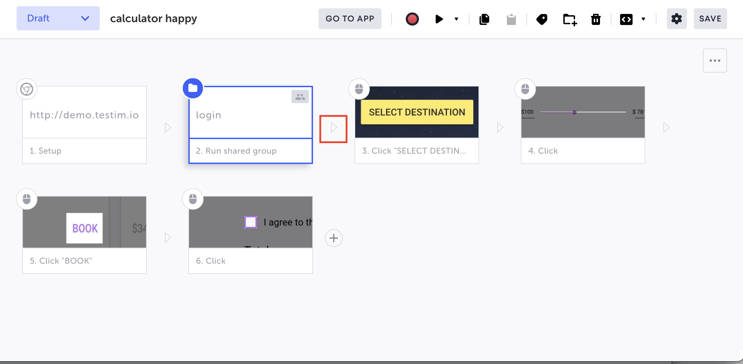This screenshot has width=743, height=364.
Task: Run the test with the play icon
Action: click(439, 19)
